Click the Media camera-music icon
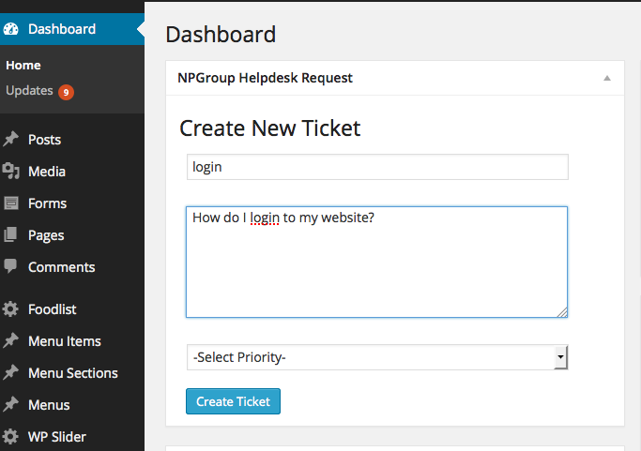This screenshot has height=451, width=641. click(x=10, y=172)
